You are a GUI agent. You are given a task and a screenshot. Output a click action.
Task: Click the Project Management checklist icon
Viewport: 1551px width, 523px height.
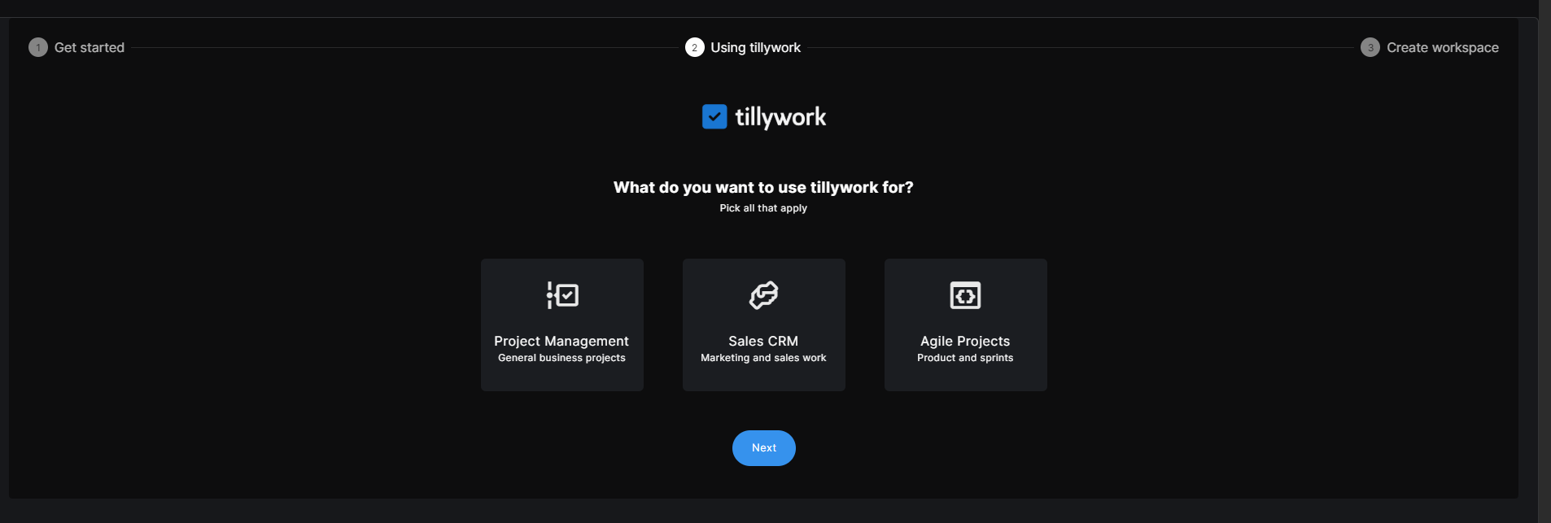pyautogui.click(x=562, y=295)
